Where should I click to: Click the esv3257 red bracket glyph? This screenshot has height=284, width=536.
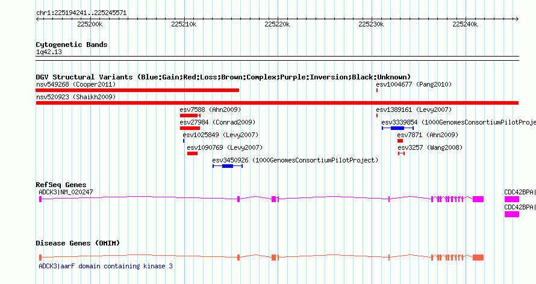[402, 153]
